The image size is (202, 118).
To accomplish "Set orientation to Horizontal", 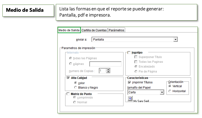I will pos(170,91).
